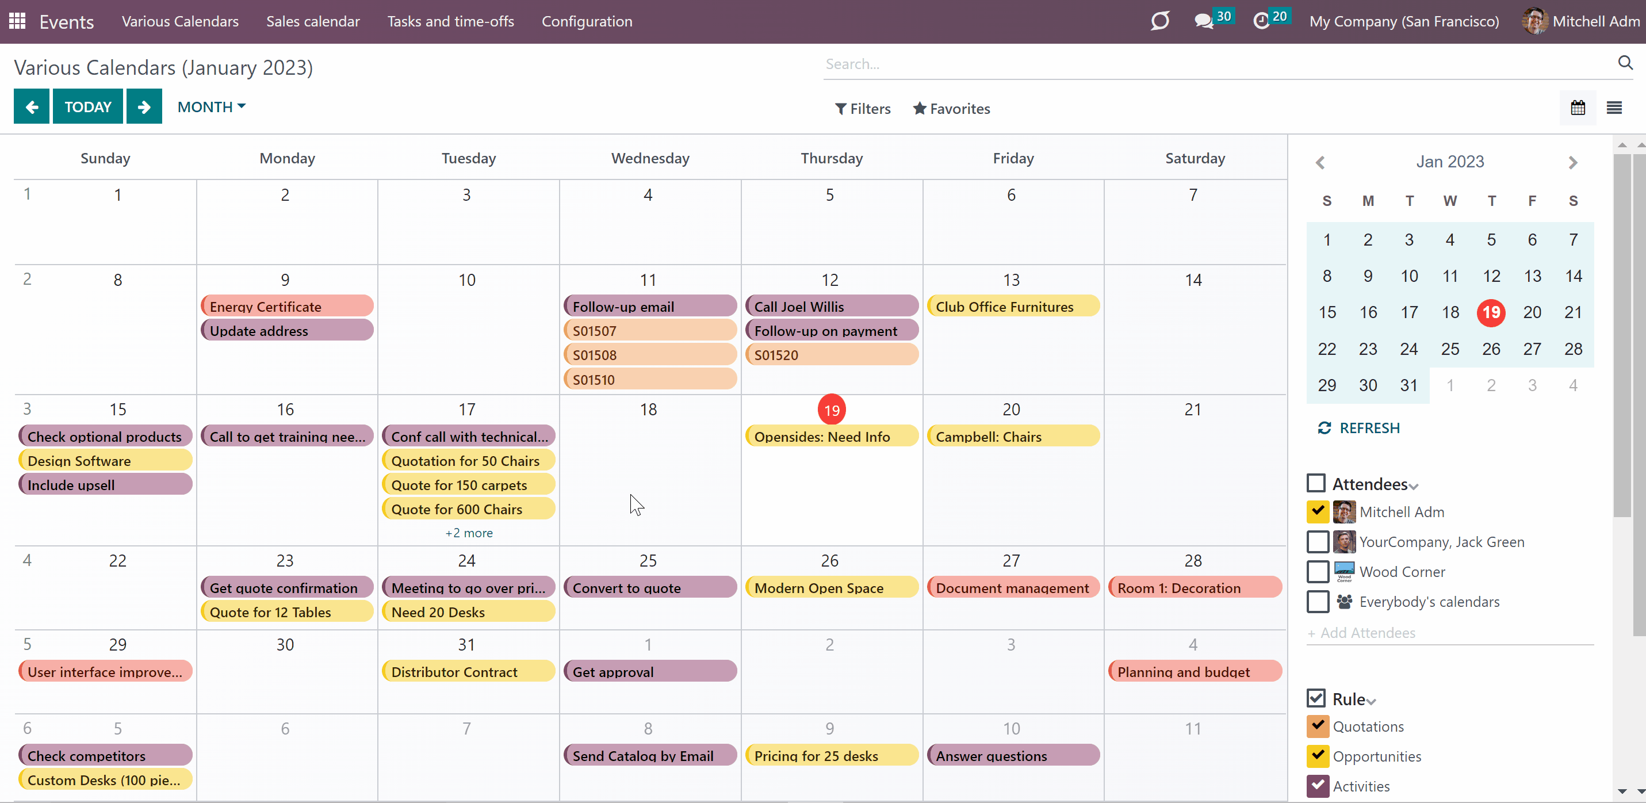The width and height of the screenshot is (1646, 803).
Task: Click the Events app title
Action: pos(67,22)
